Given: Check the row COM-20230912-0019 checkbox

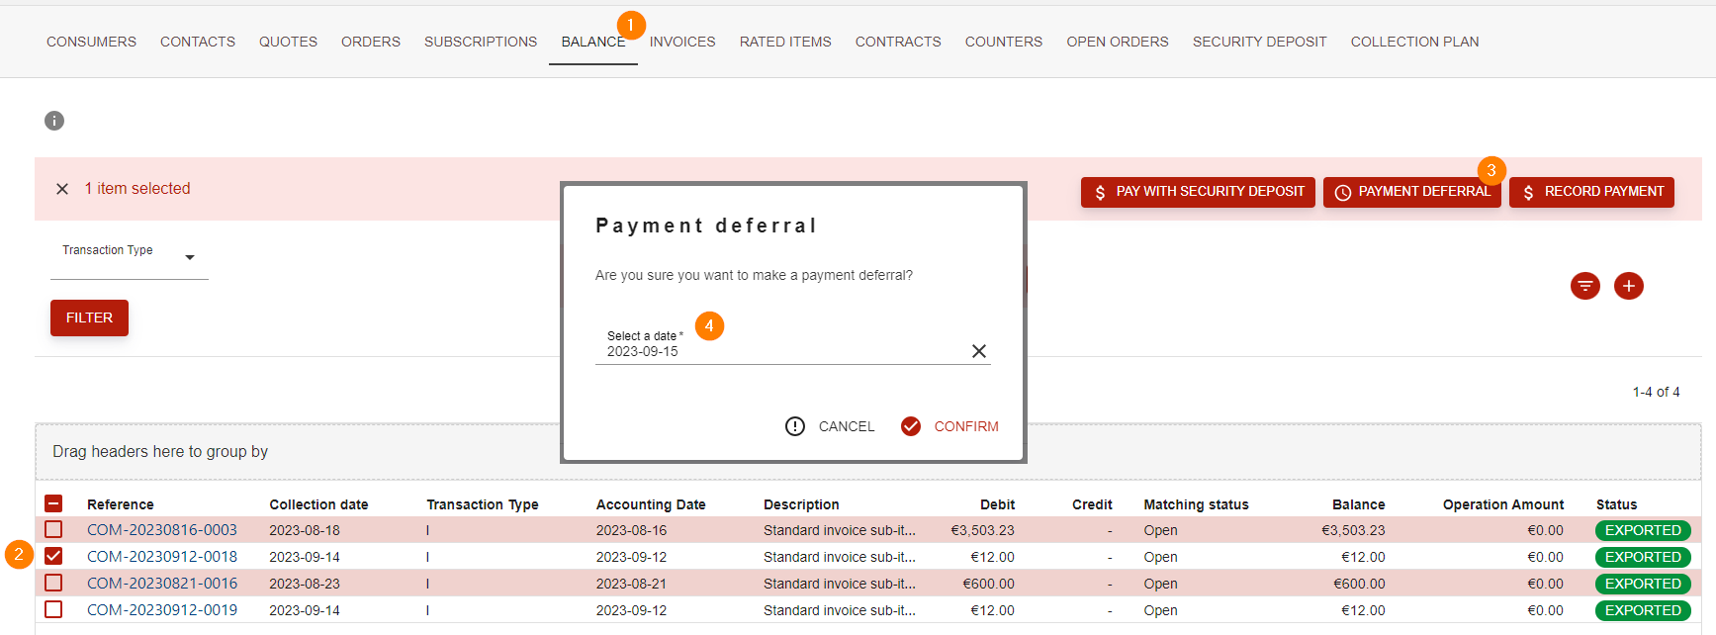Looking at the screenshot, I should (53, 610).
